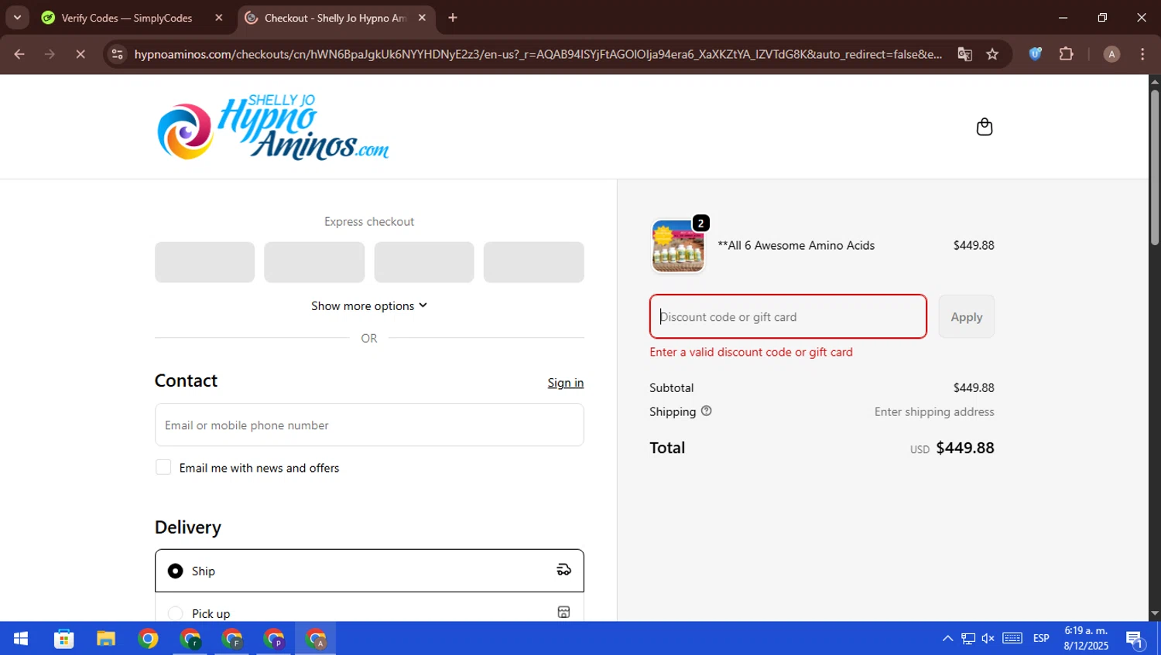Screen dimensions: 1161x655
Task: Switch to the Checkout Shelly Jo tab
Action: 334,18
